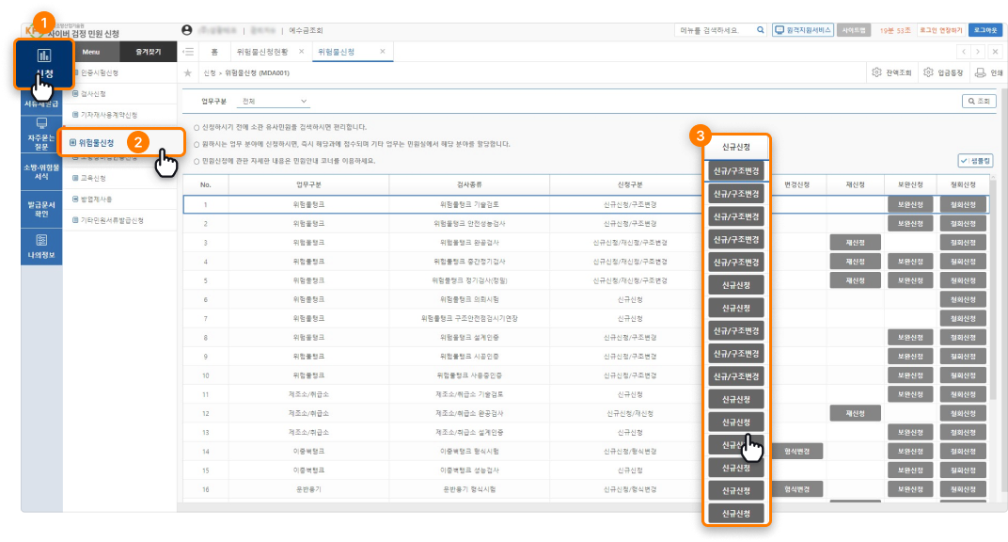
Task: Collapse the side menu with the hamburger icon
Action: 189,52
